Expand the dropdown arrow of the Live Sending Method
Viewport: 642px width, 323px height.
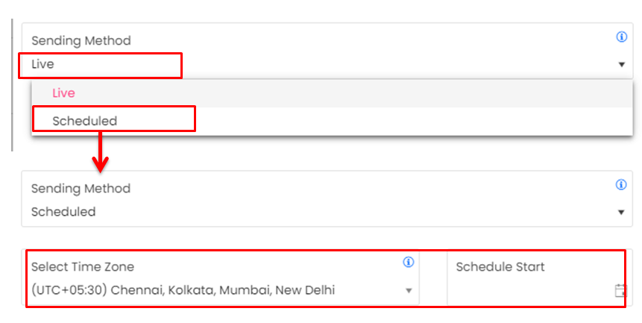[621, 65]
